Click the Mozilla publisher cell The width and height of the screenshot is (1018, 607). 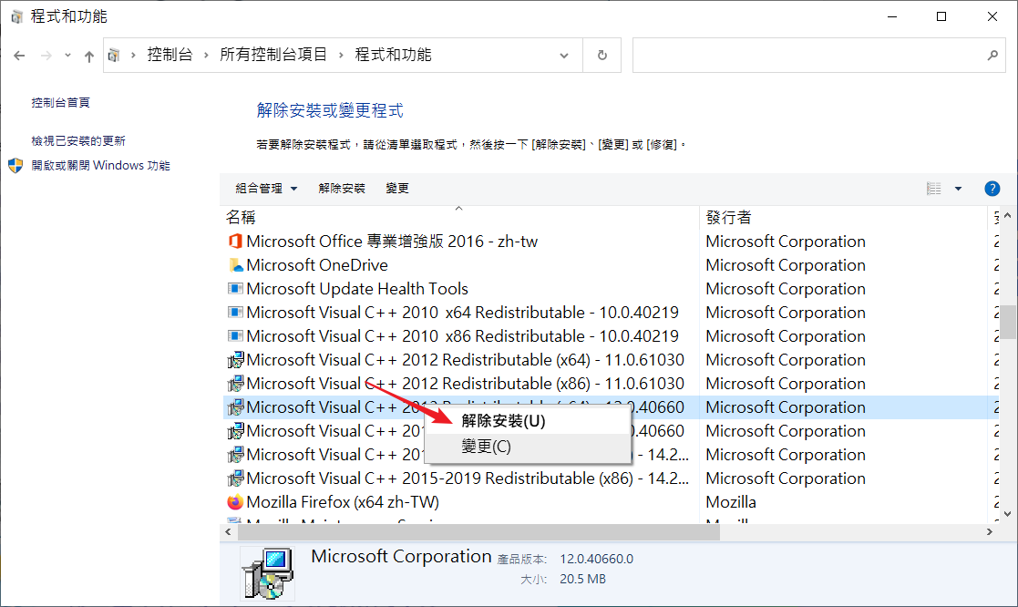pos(731,502)
